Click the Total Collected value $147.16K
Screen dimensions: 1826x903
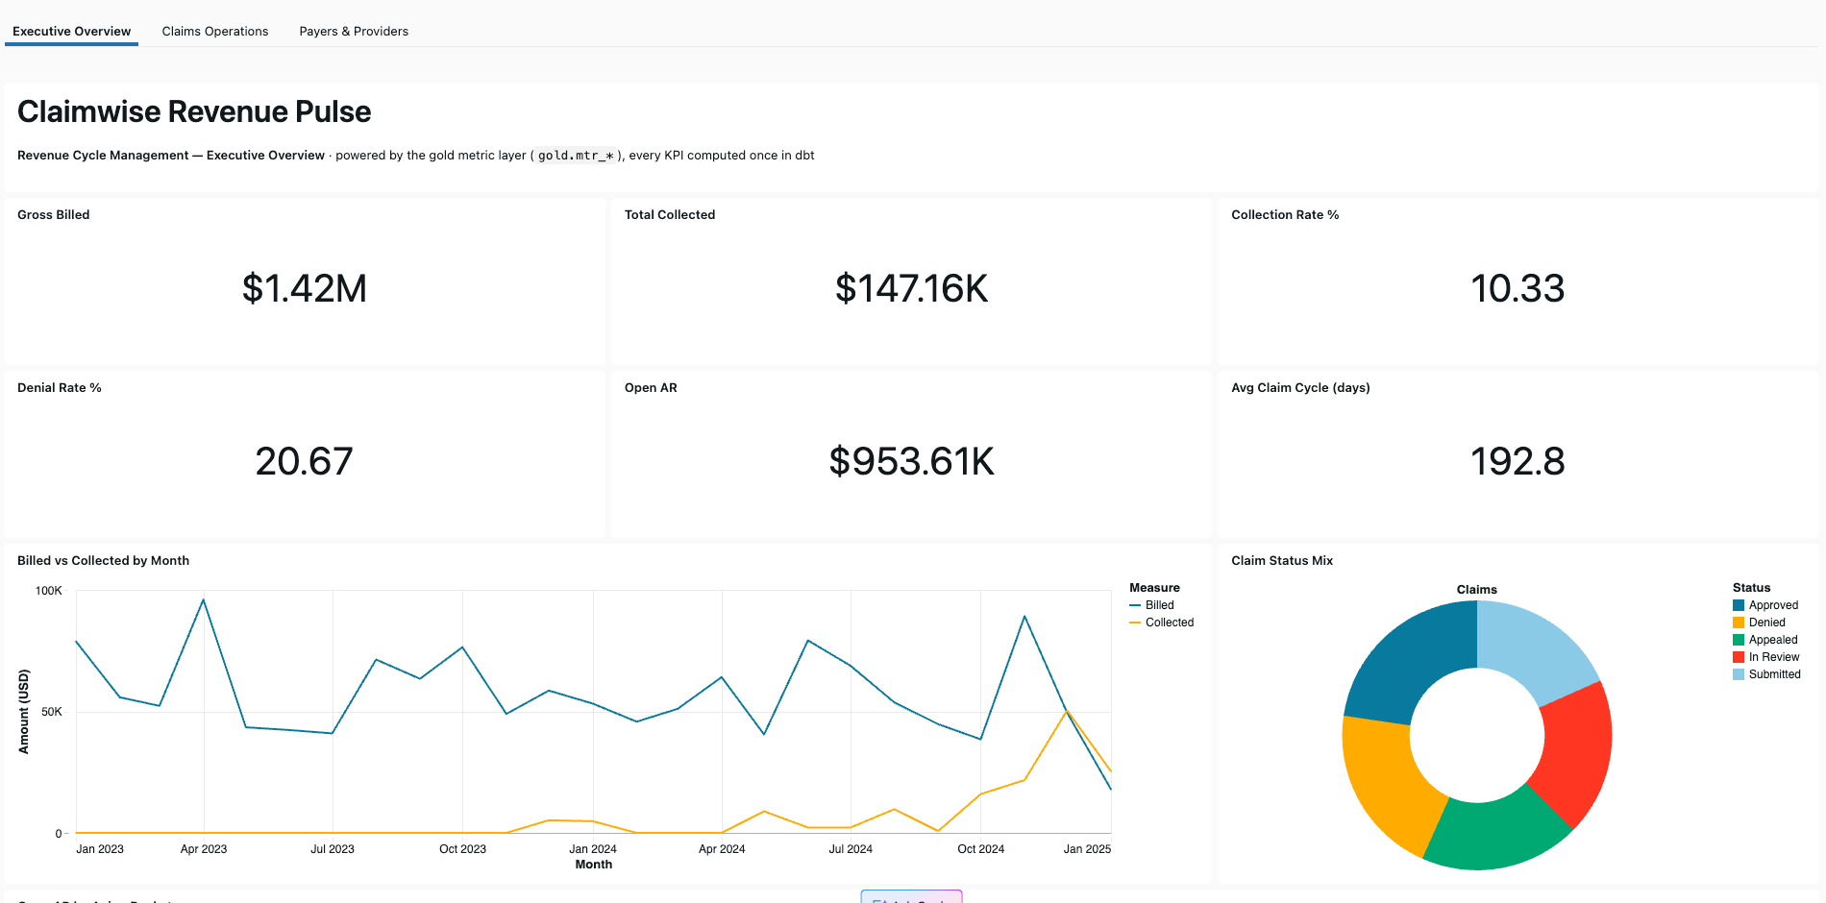tap(911, 288)
